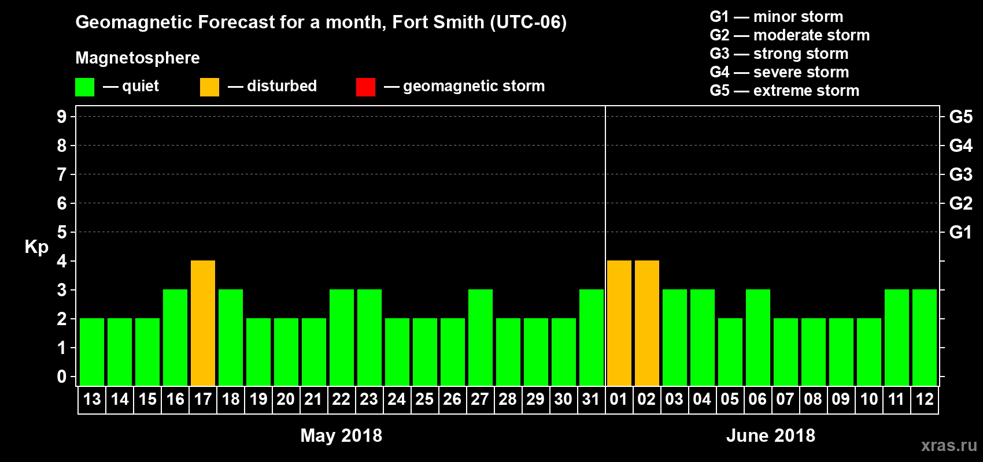
Task: Click the green quiet legend swatch
Action: pos(85,87)
